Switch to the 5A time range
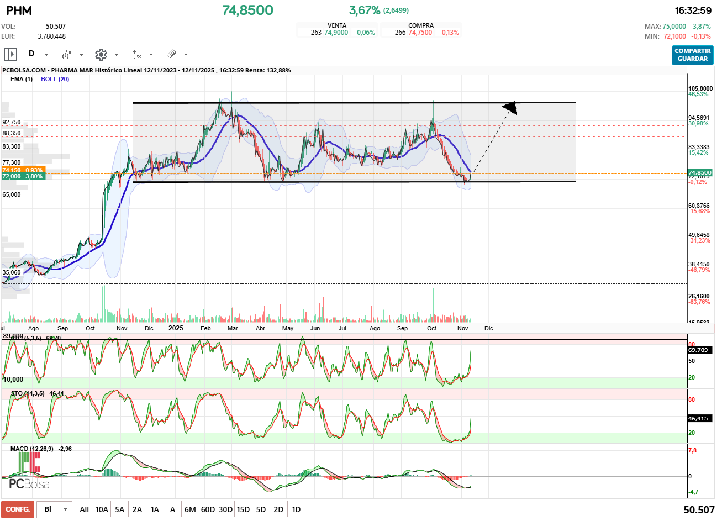722x521 pixels. [119, 509]
